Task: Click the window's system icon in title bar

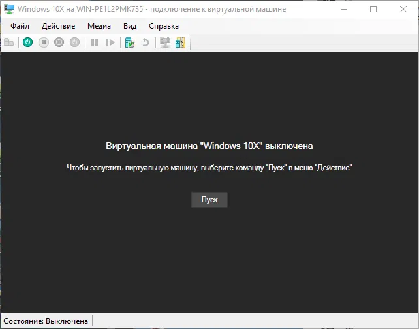Action: [9, 9]
